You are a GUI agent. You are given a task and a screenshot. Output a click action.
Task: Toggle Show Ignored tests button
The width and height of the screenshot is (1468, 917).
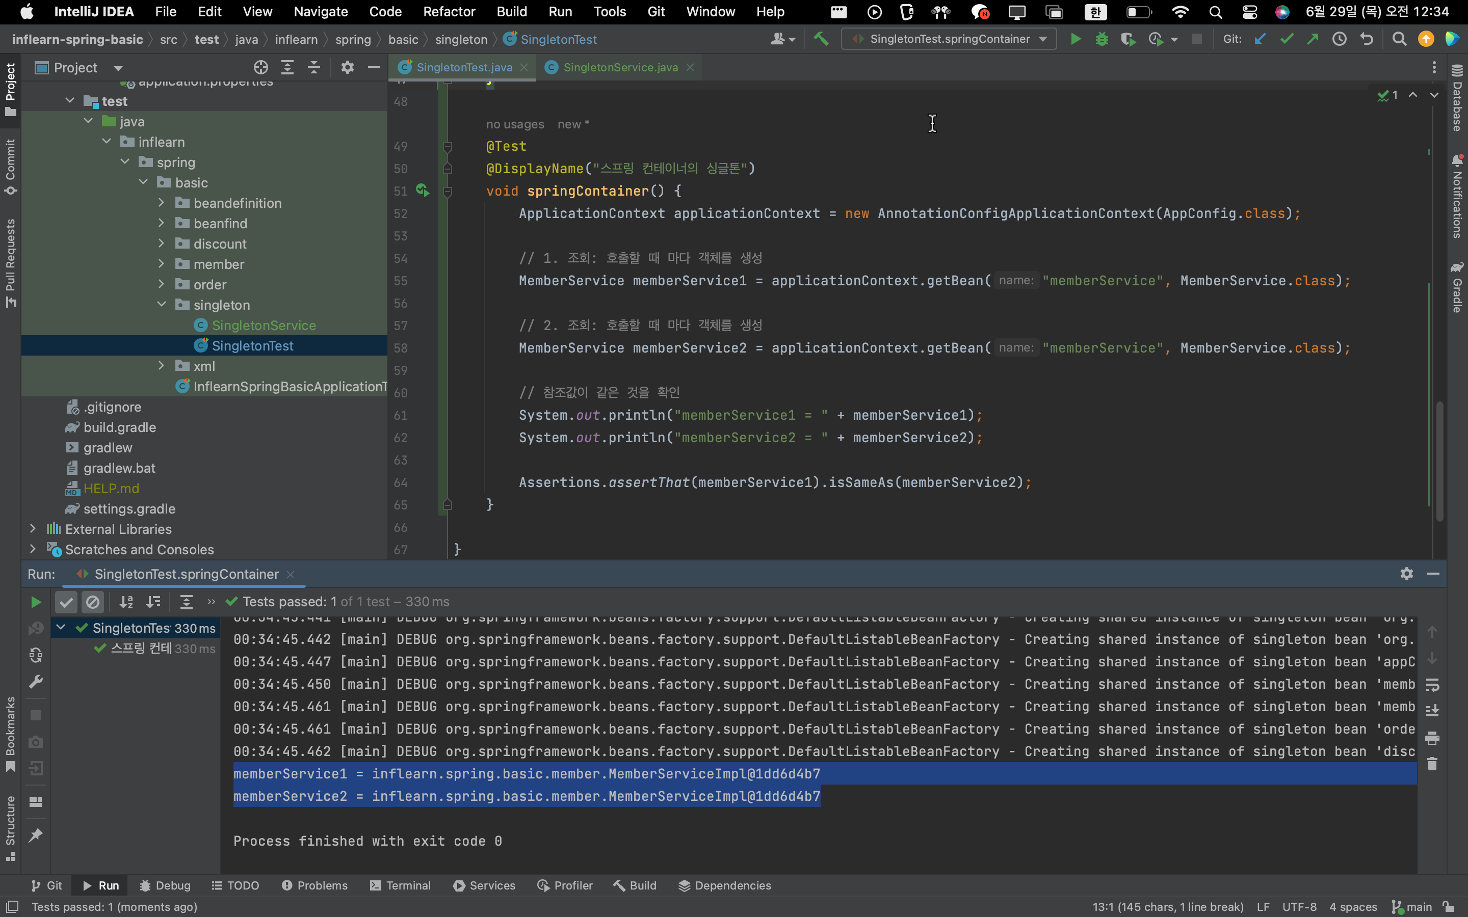93,602
